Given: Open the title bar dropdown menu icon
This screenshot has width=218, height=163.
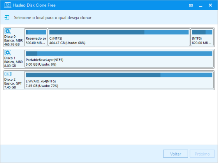Looking at the screenshot, I should [191, 5].
